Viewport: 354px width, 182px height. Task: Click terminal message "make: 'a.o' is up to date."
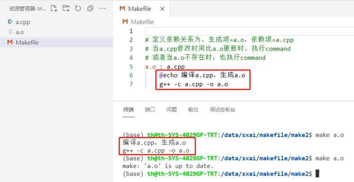168,166
